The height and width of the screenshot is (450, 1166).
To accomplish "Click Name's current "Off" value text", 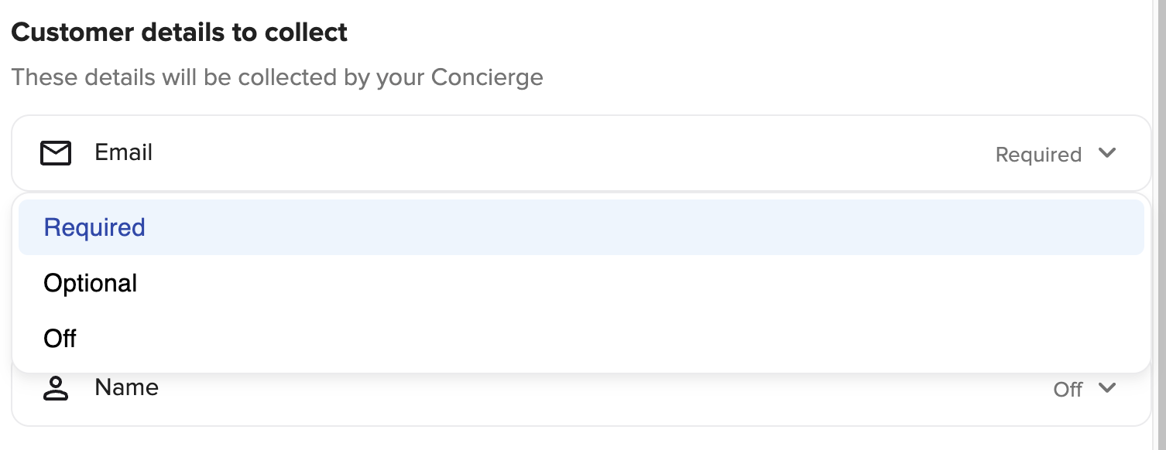I will 1067,390.
